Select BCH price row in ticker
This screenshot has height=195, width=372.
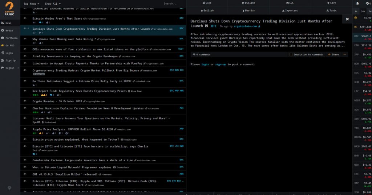click(x=362, y=65)
